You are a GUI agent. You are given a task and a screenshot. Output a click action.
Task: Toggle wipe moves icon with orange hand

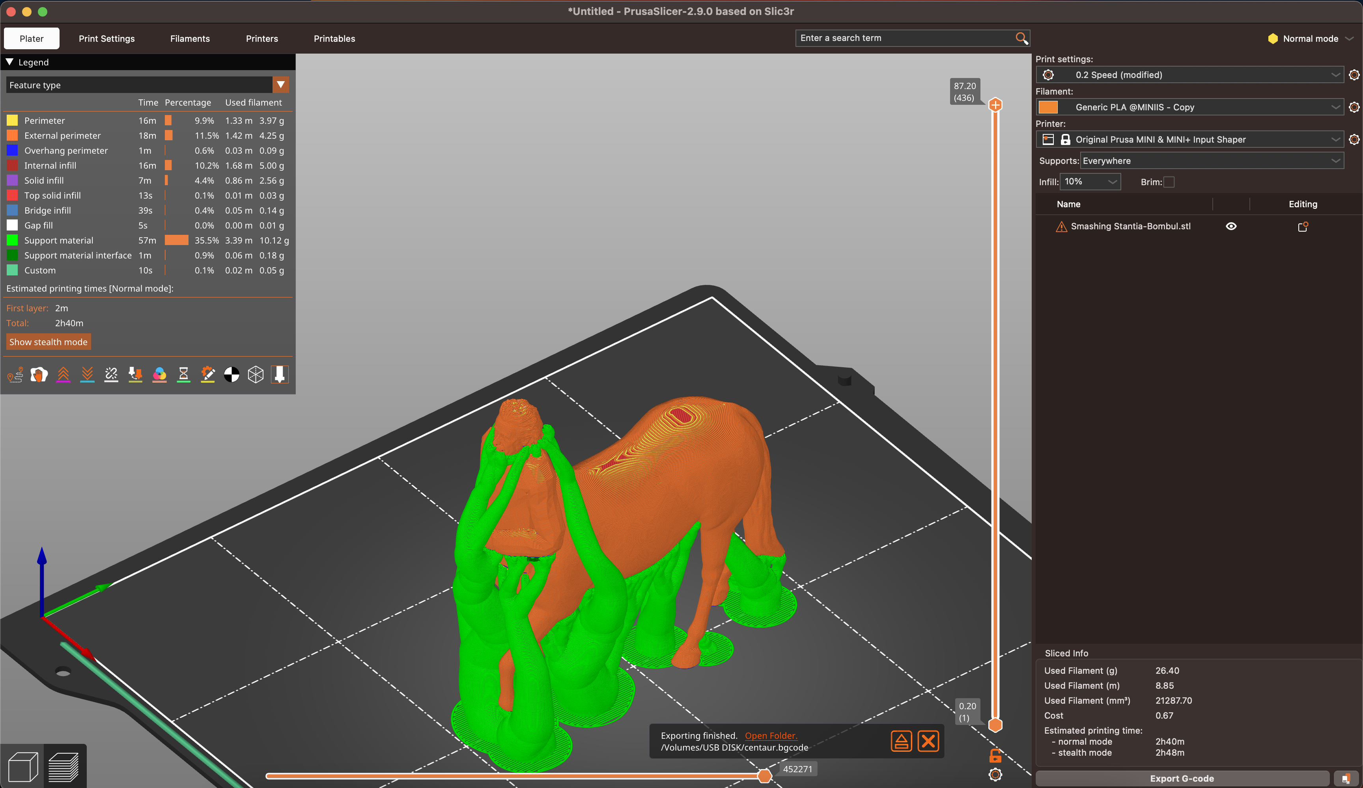point(39,375)
